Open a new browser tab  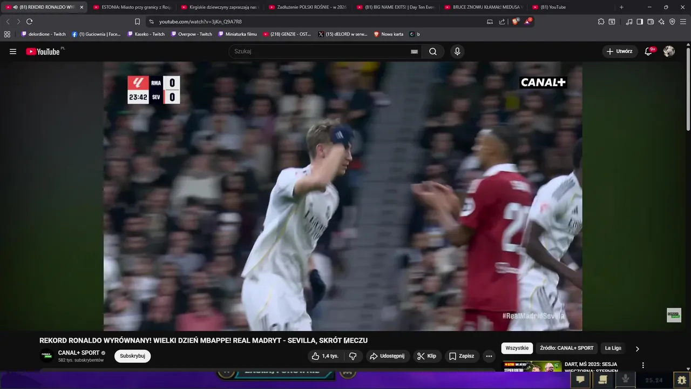tap(621, 7)
